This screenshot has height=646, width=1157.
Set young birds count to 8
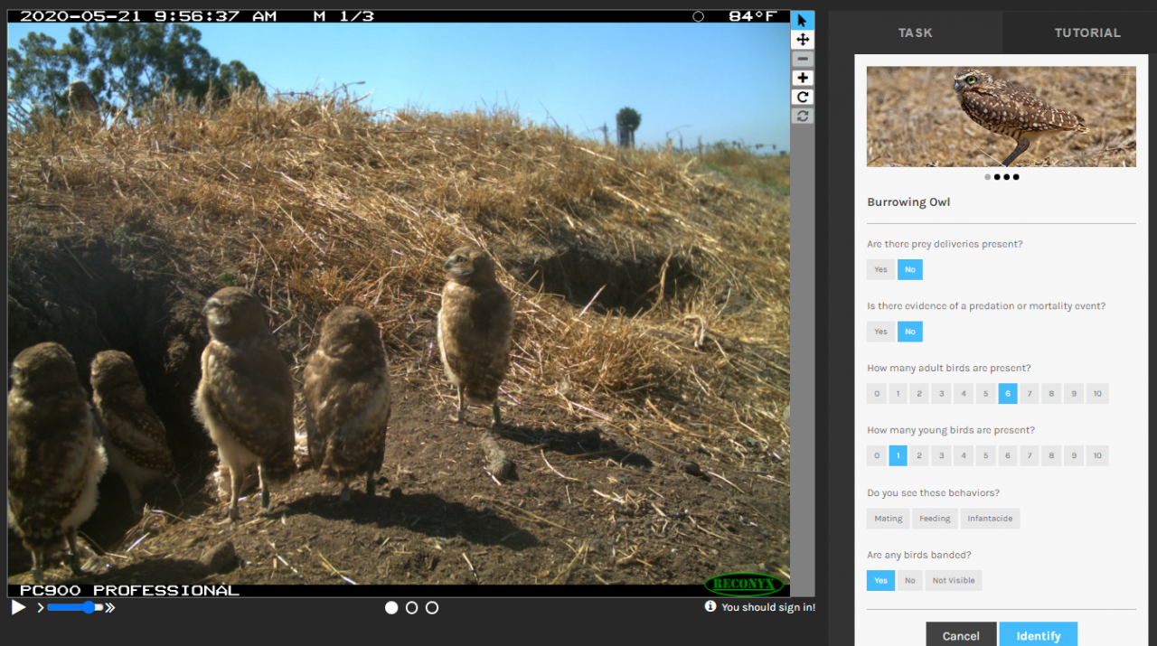click(1051, 455)
